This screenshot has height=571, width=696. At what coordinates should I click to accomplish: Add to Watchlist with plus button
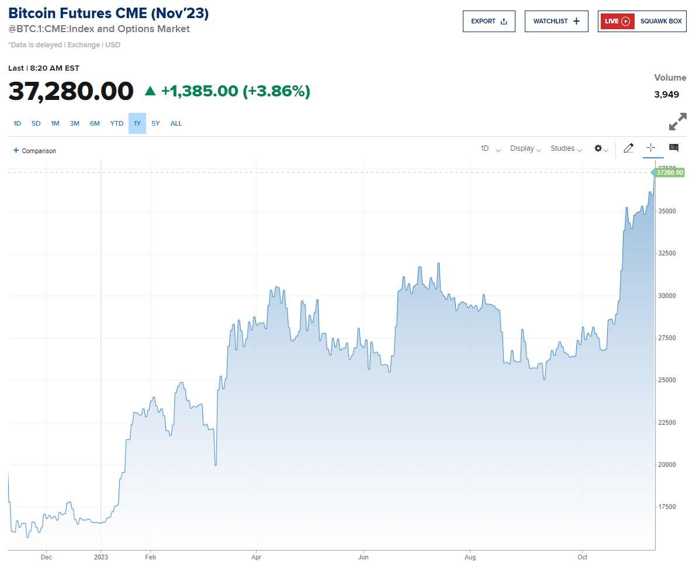[556, 21]
